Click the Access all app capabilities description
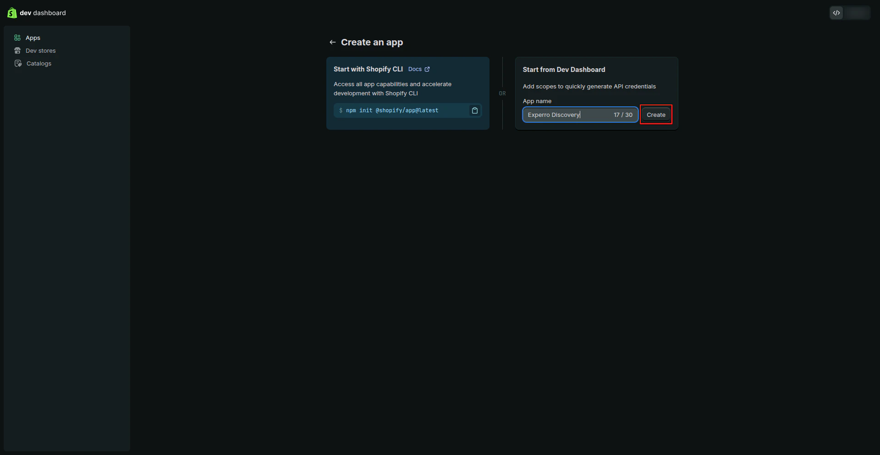The width and height of the screenshot is (880, 455). [x=392, y=89]
